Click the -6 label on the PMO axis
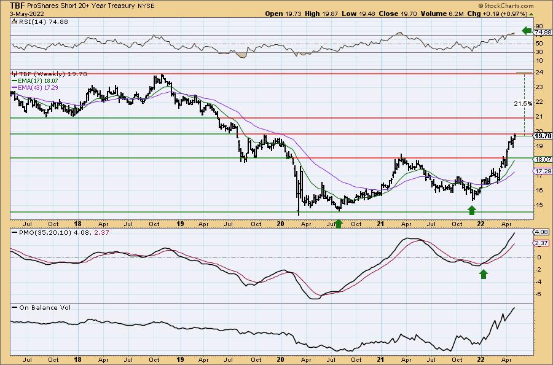Image resolution: width=553 pixels, height=365 pixels. click(538, 294)
